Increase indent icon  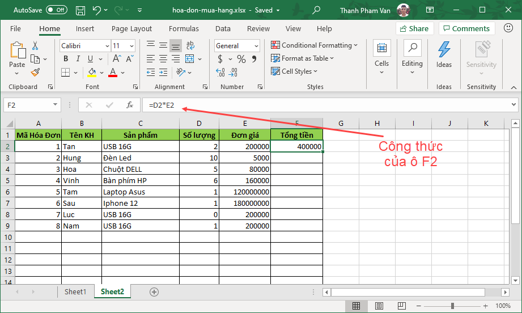pos(163,72)
